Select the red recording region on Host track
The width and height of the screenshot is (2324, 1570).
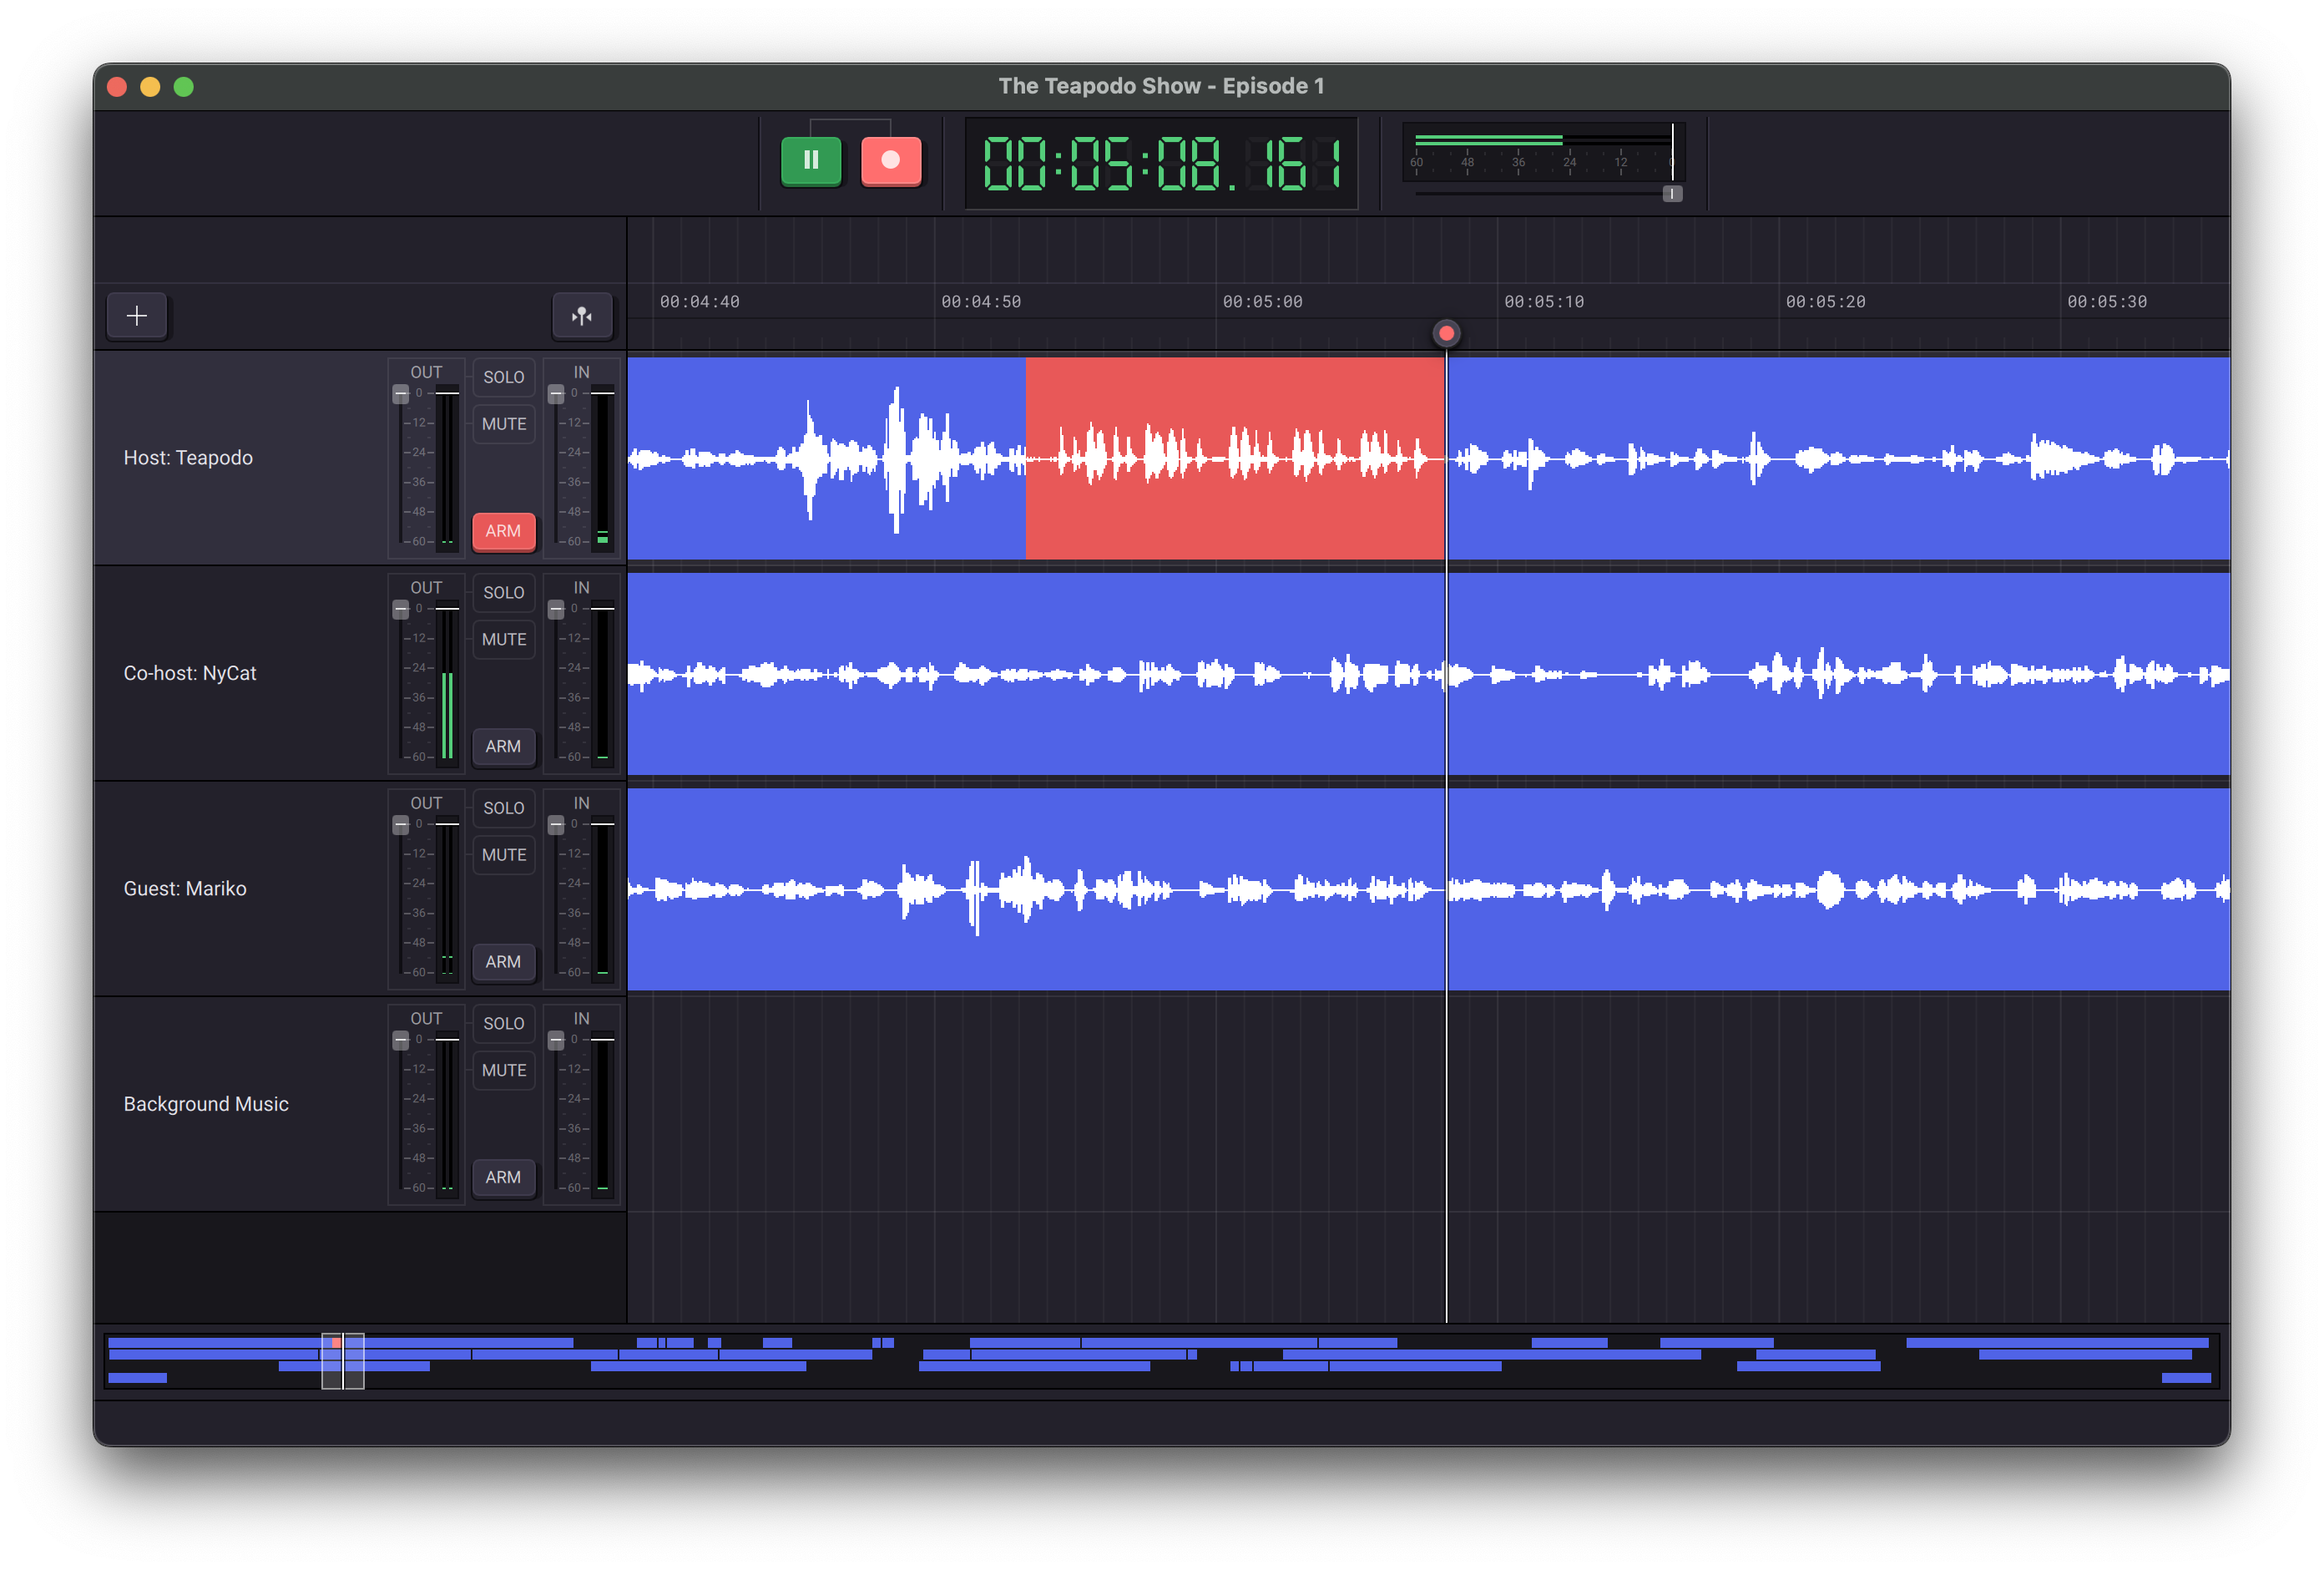[1235, 458]
